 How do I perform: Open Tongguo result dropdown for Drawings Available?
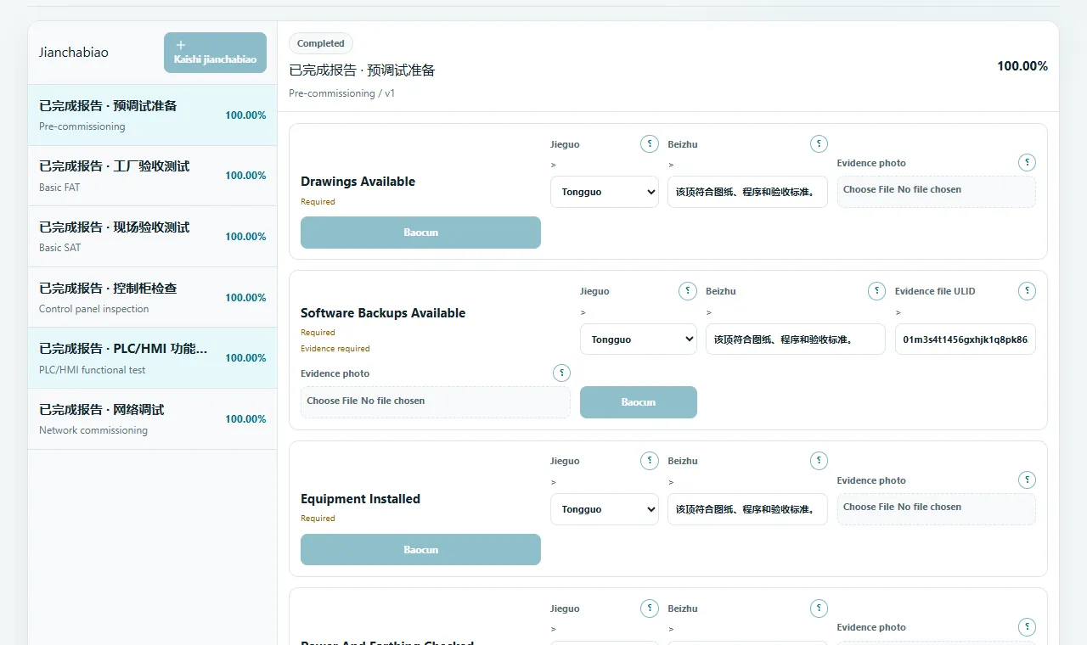pos(605,192)
